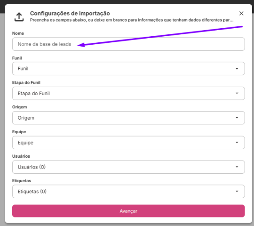Click the Etiquetas field label
254x226 pixels.
click(x=22, y=181)
